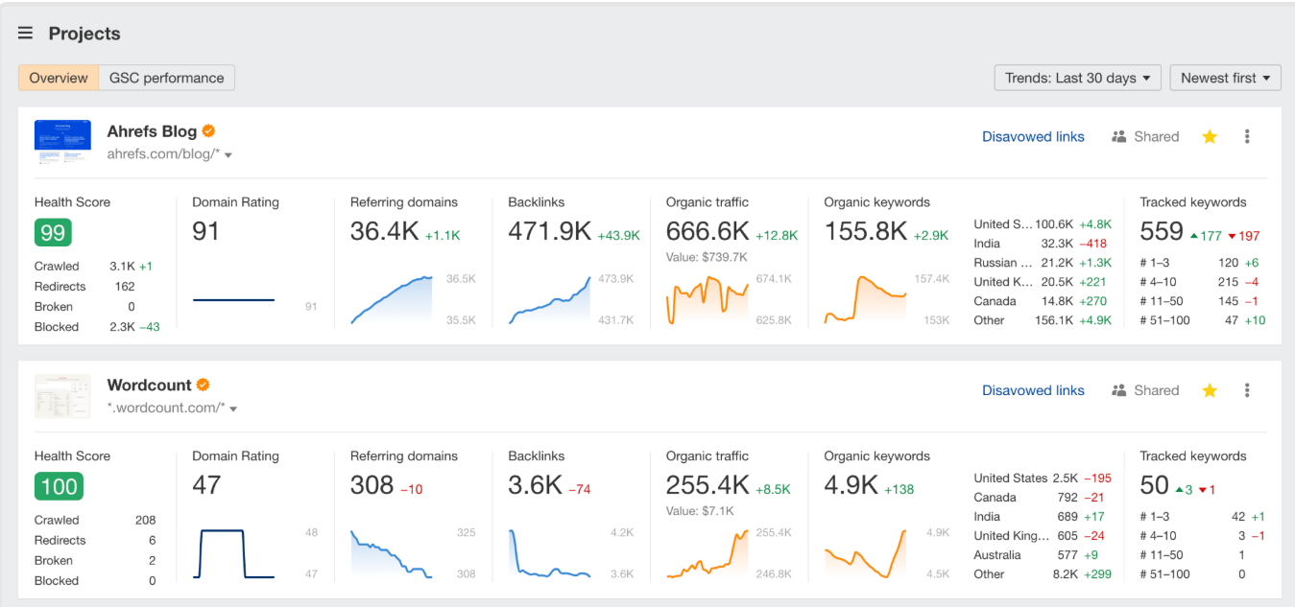This screenshot has height=607, width=1295.
Task: Open Disavowed links for Ahrefs Blog
Action: tap(1033, 137)
